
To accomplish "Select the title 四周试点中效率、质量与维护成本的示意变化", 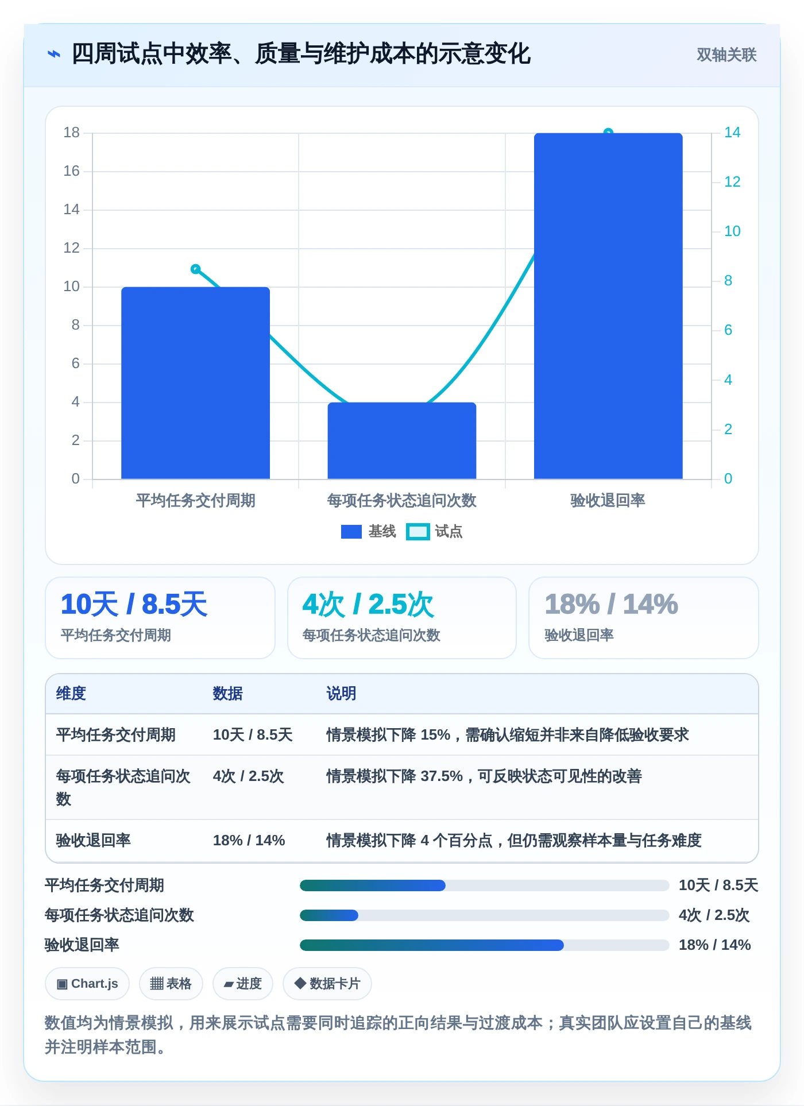I will 301,54.
